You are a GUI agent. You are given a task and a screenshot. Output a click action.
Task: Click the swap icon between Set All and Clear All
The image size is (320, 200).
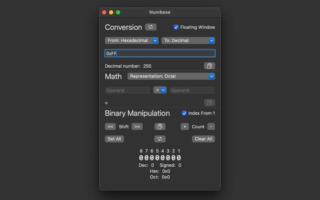coord(160,139)
